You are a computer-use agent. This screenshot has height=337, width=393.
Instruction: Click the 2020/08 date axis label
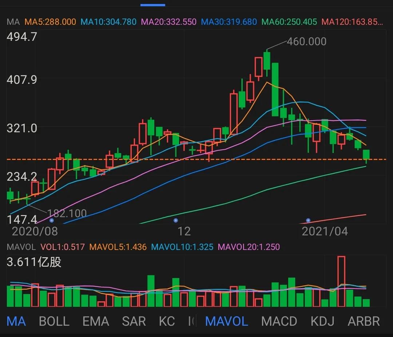(x=35, y=231)
